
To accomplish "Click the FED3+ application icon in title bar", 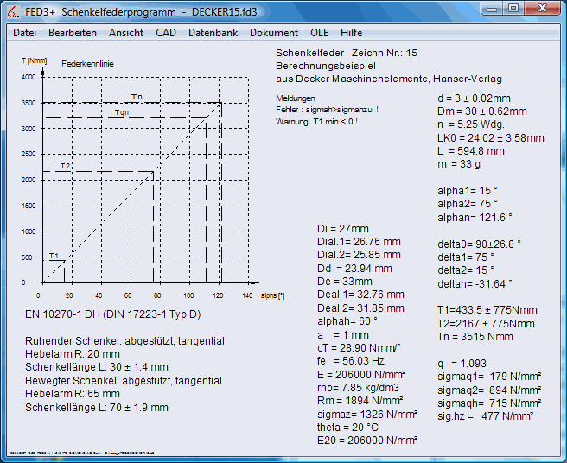I will [13, 10].
